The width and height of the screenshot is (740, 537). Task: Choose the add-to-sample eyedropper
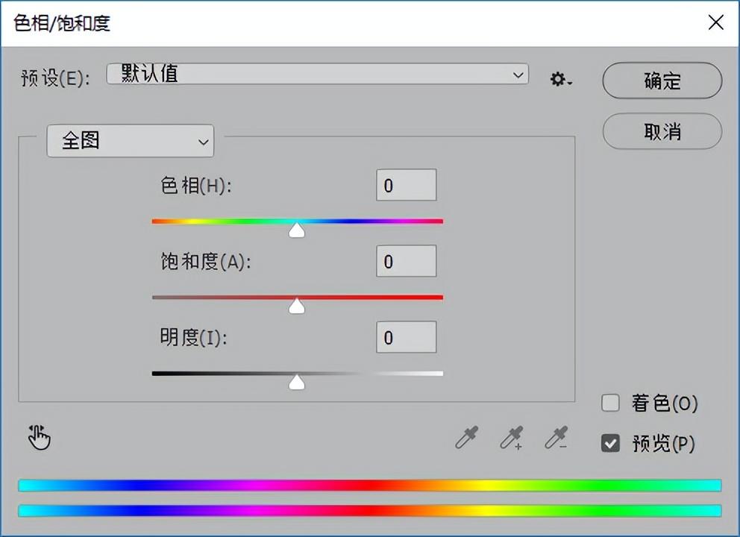[x=512, y=438]
